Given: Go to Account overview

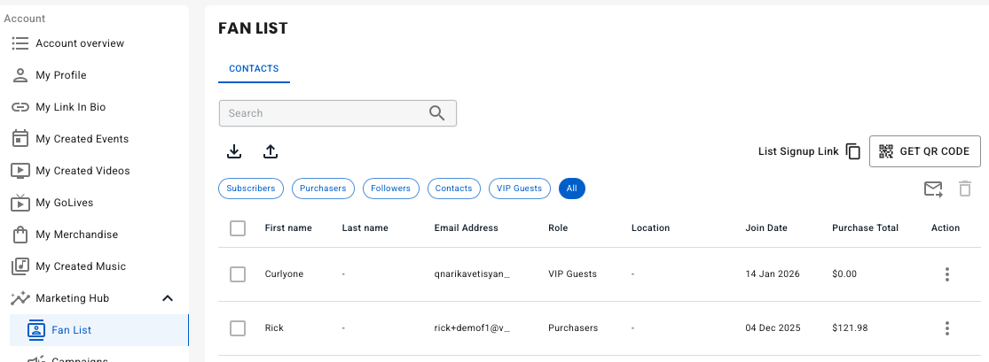Looking at the screenshot, I should coord(80,43).
